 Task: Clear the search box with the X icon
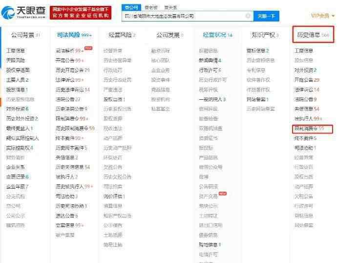(248, 16)
